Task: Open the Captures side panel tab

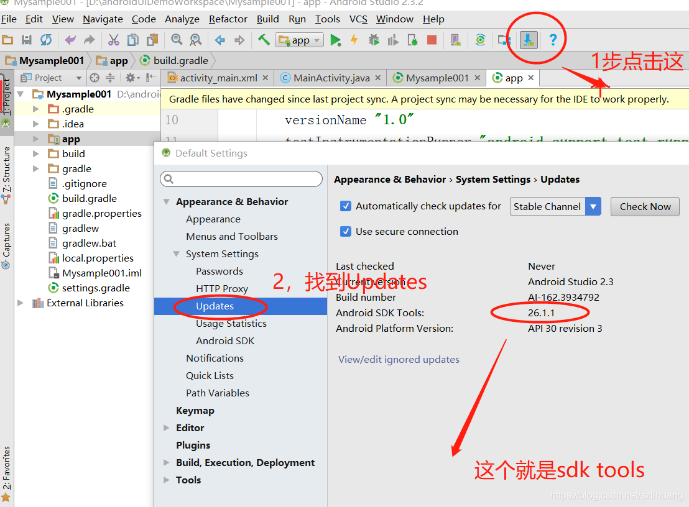Action: click(6, 245)
